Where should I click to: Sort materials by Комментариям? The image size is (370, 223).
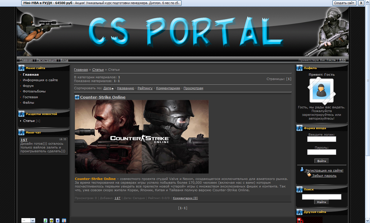(168, 88)
